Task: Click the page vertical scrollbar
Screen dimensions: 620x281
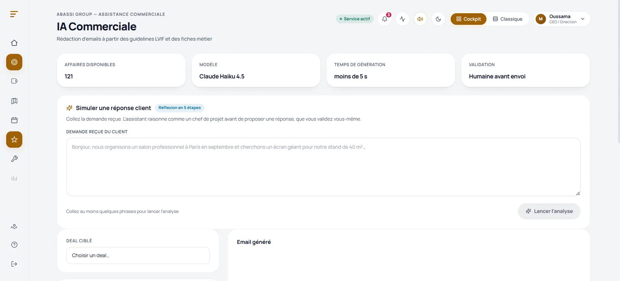Action: click(x=618, y=72)
